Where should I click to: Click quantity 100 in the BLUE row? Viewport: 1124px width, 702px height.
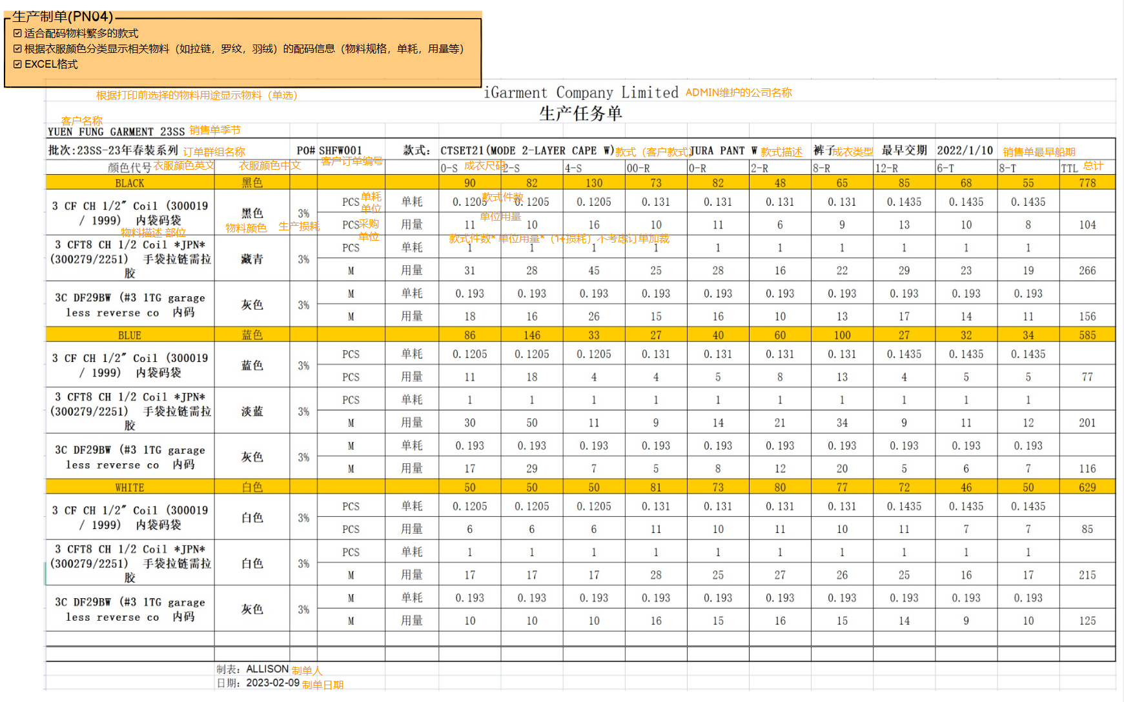[x=842, y=336]
